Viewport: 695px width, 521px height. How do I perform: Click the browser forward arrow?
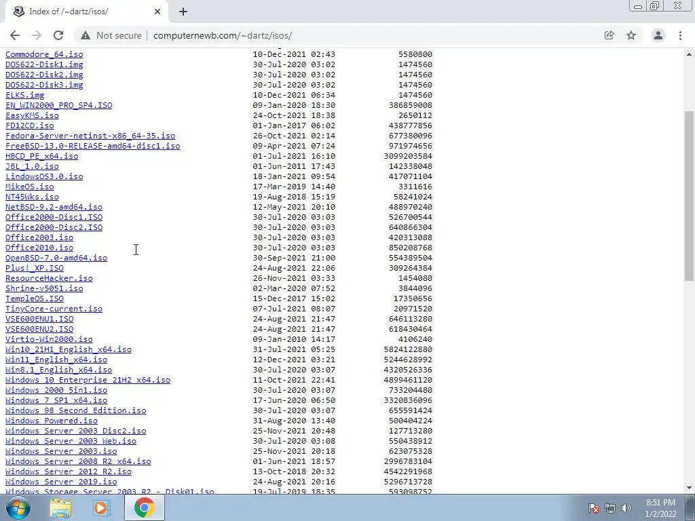pyautogui.click(x=37, y=35)
